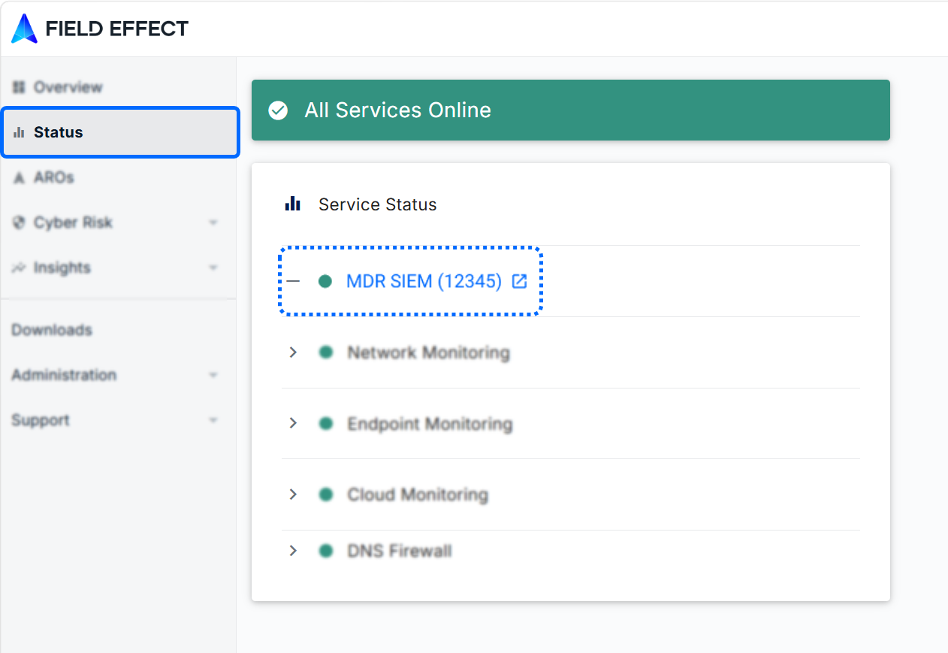Click the AROs icon in sidebar
The height and width of the screenshot is (653, 948).
point(19,177)
